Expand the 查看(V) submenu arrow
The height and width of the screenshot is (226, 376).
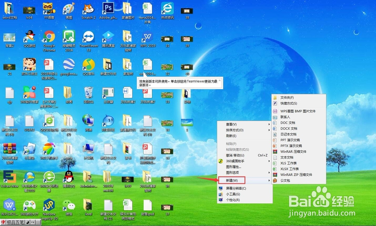[269, 124]
